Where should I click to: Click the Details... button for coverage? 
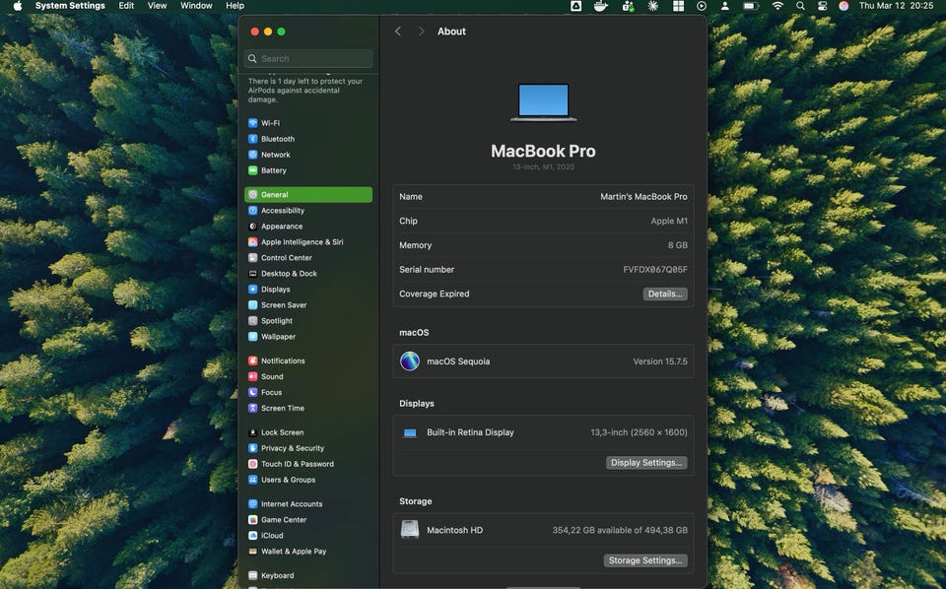[665, 294]
